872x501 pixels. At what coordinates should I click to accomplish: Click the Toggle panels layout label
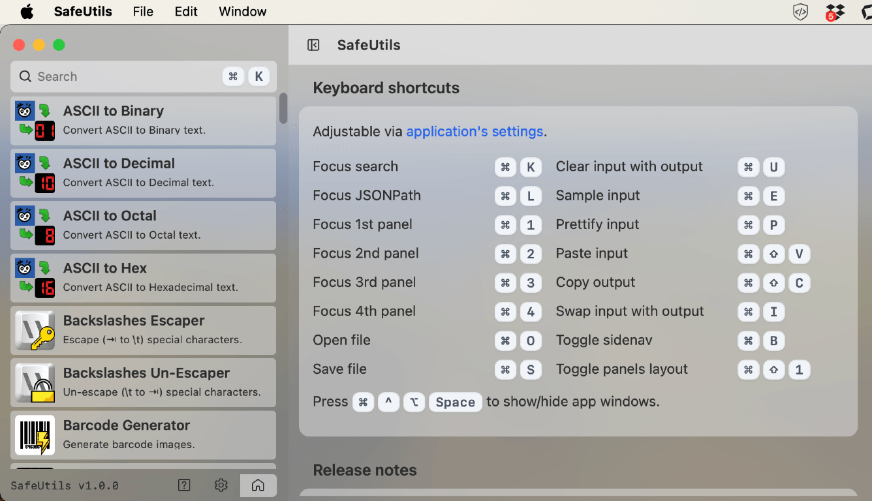click(x=622, y=369)
